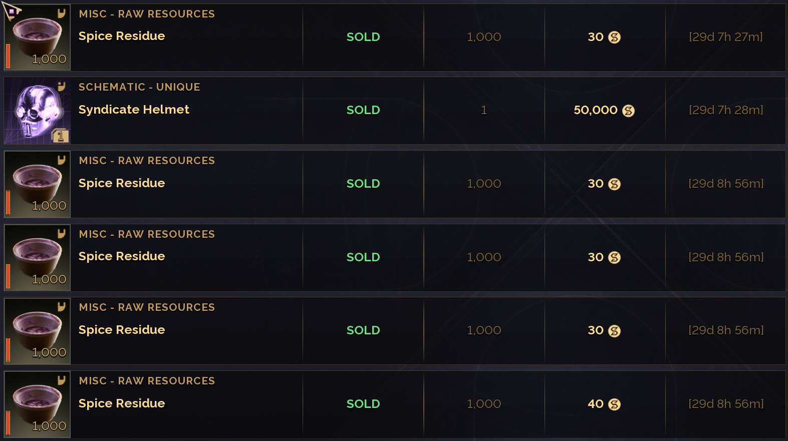Click the Solari coin icon beside 40

(x=614, y=404)
